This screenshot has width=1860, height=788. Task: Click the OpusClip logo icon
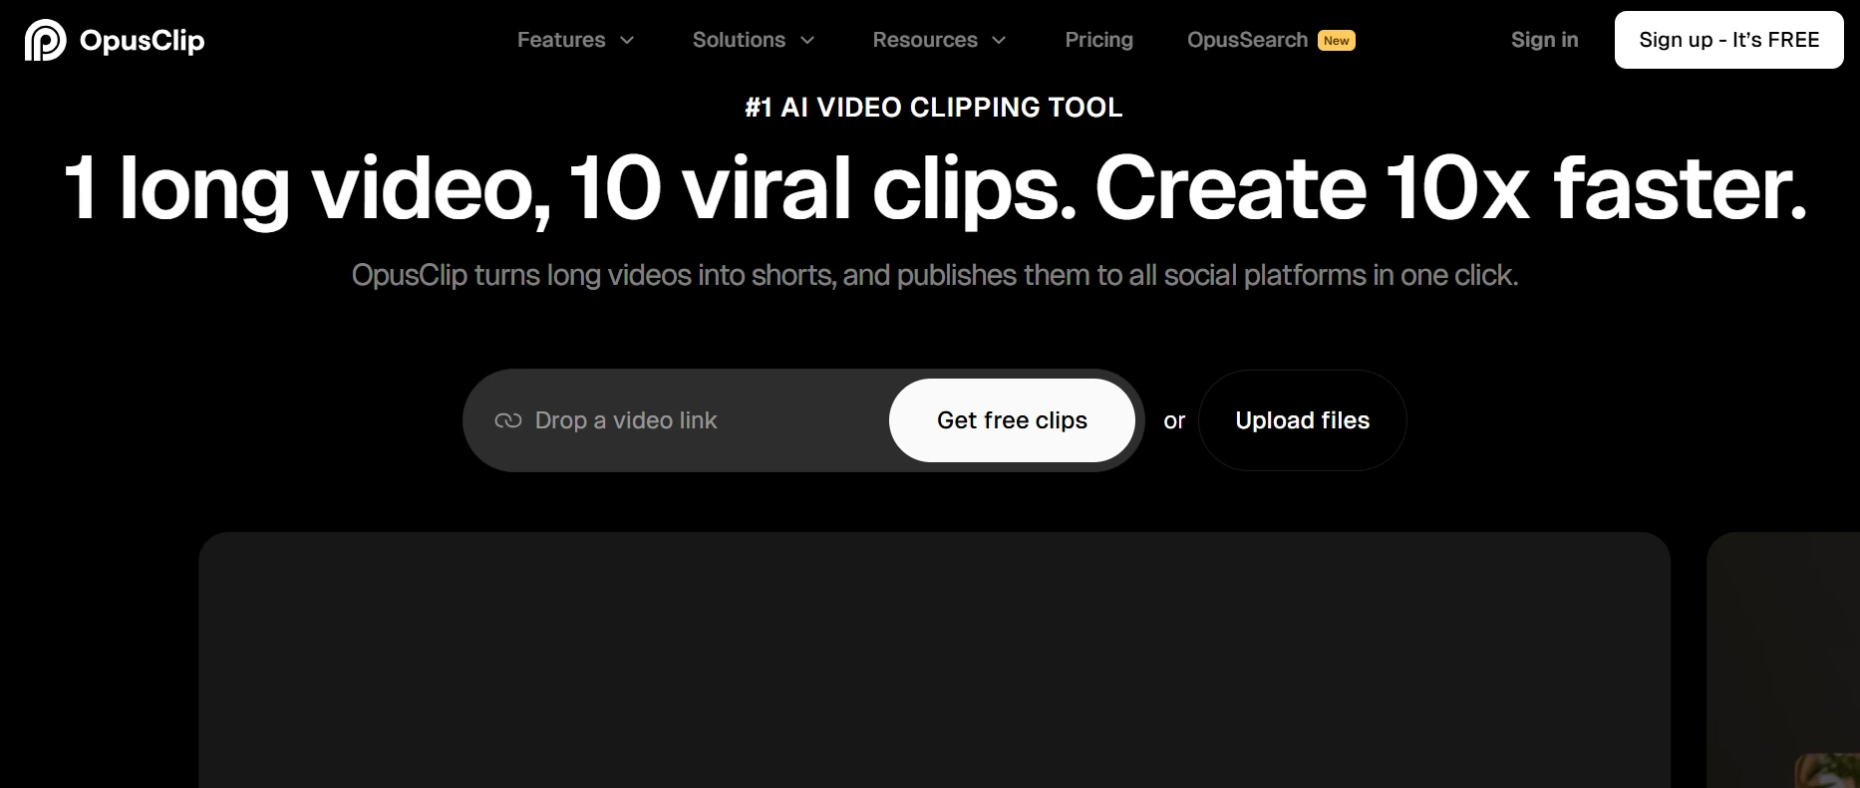click(45, 40)
